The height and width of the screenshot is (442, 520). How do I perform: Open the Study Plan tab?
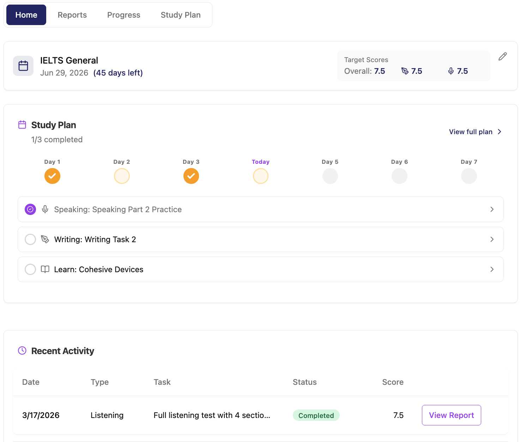coord(181,15)
